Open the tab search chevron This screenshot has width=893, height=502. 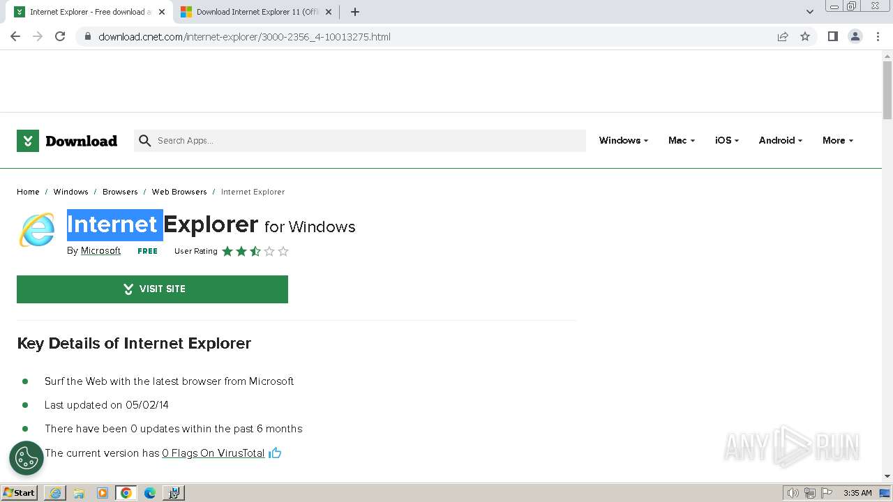point(810,12)
